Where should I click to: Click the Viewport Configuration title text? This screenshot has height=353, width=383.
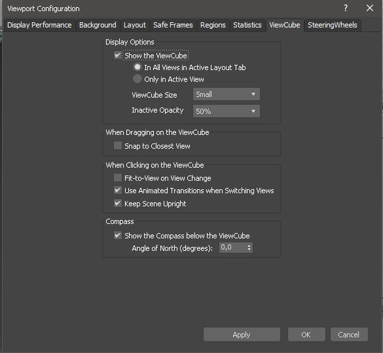tap(43, 9)
